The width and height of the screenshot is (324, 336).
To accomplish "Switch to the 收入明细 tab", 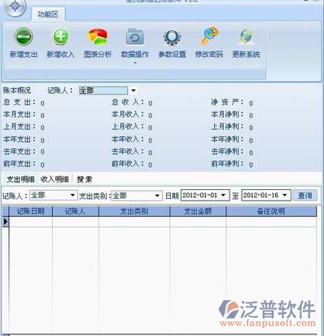I will click(x=55, y=179).
